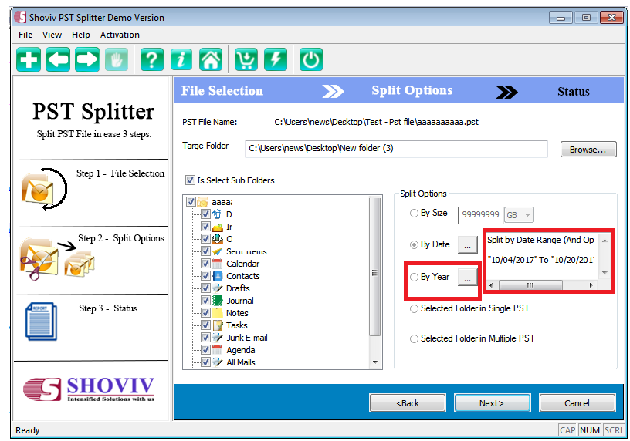630x441 pixels.
Task: Click the greyed hand Stop toolbar icon
Action: click(x=117, y=60)
